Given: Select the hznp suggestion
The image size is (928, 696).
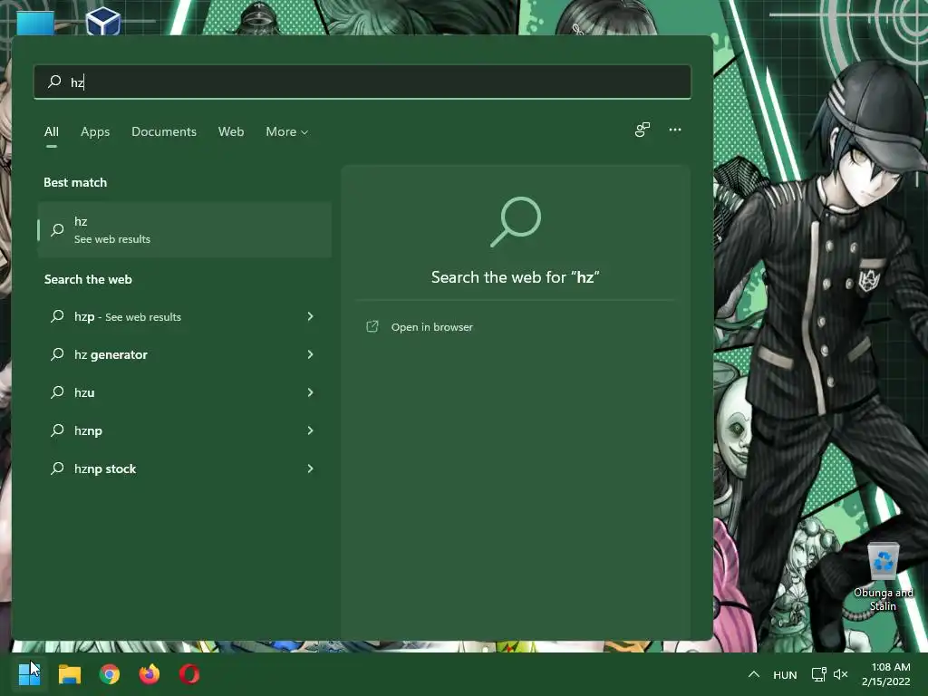Looking at the screenshot, I should pyautogui.click(x=185, y=430).
